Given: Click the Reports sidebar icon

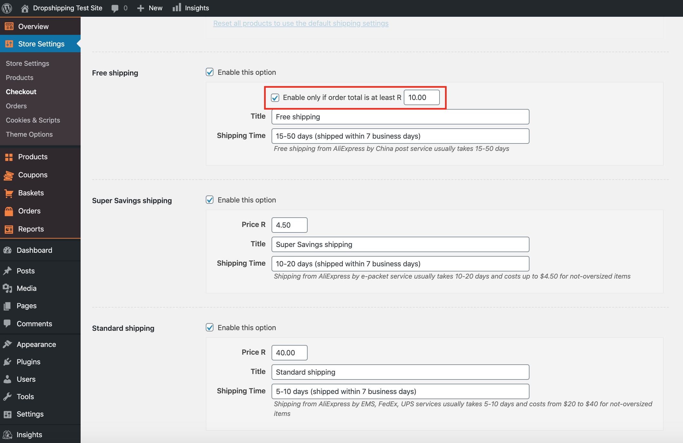Looking at the screenshot, I should [9, 229].
